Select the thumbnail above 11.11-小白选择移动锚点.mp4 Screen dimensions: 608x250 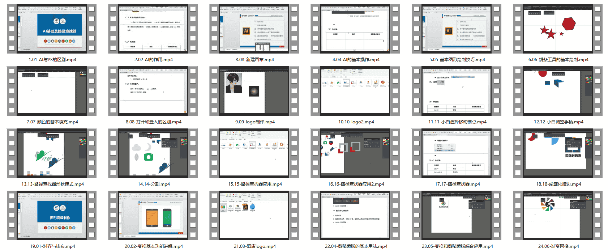tap(457, 91)
